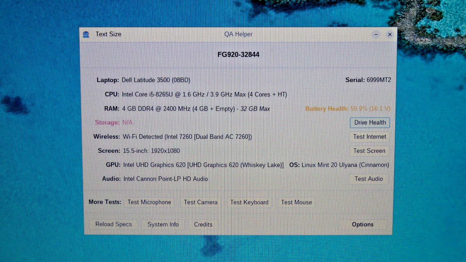
Task: Launch the Test Keyboard tool
Action: coord(249,202)
